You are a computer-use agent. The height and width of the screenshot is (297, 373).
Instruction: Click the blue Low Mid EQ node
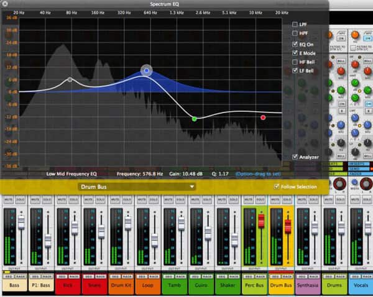(147, 70)
